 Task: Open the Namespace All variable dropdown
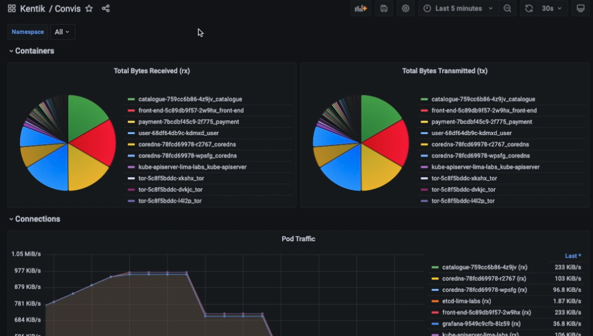tap(62, 32)
